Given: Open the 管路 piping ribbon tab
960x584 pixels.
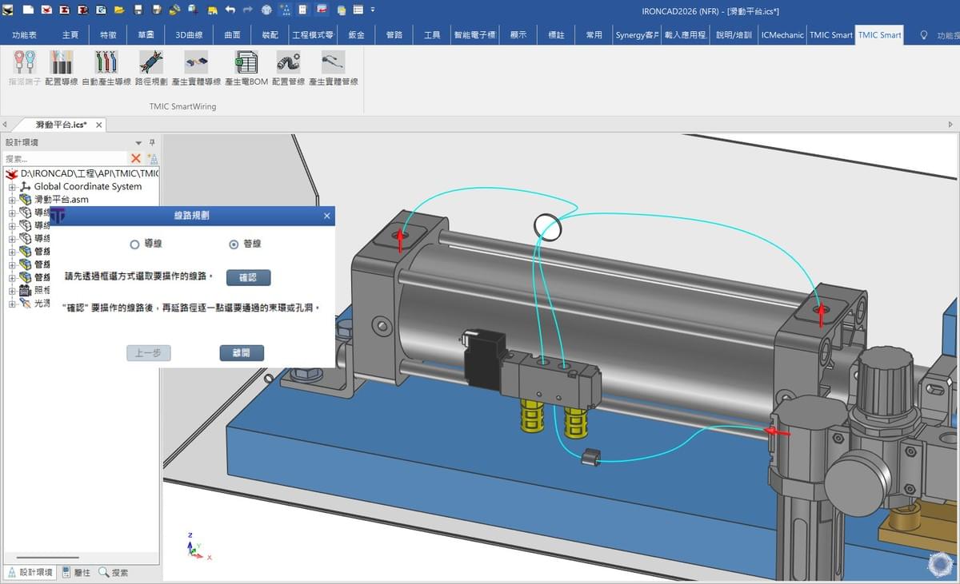Looking at the screenshot, I should 394,35.
